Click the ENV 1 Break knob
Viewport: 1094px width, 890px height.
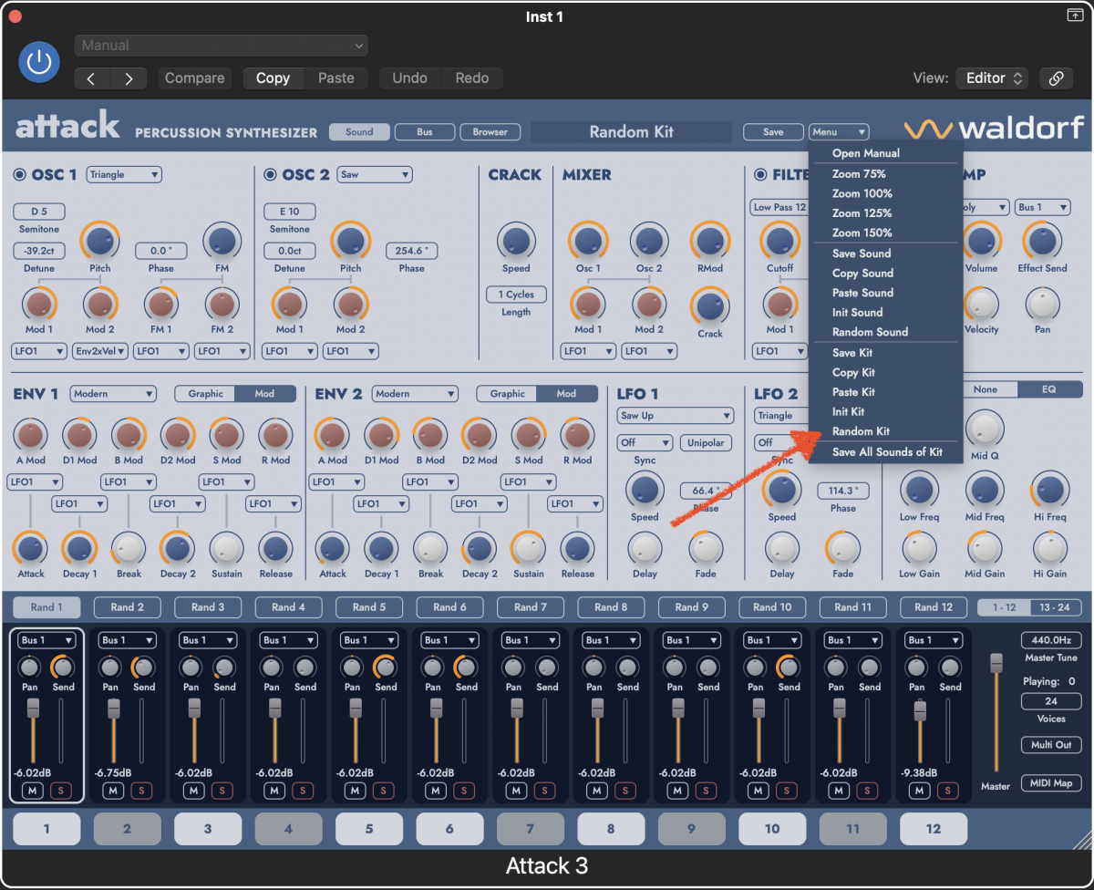pos(129,548)
